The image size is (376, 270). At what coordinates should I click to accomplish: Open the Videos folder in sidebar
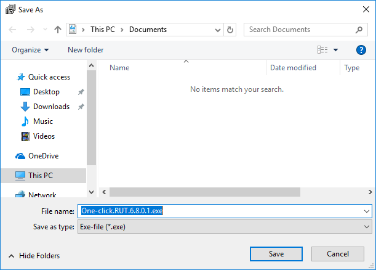click(43, 136)
